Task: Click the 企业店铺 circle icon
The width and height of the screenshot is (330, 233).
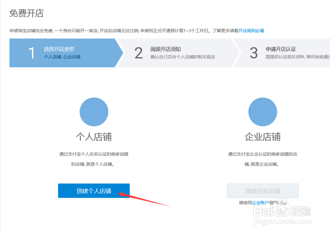Action: (x=263, y=112)
